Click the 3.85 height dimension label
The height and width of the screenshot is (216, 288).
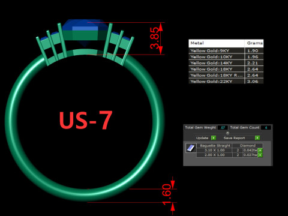[x=155, y=38]
